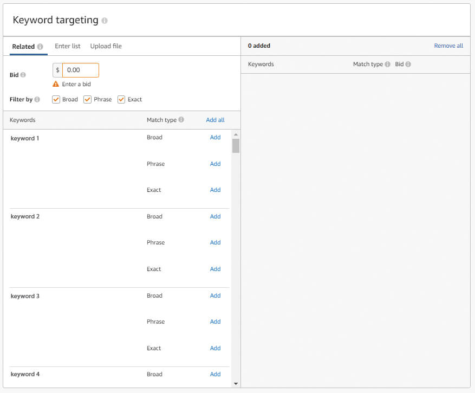Viewport: 475px width, 393px height.
Task: Click the orange warning icon by Enter a bid
Action: 56,84
